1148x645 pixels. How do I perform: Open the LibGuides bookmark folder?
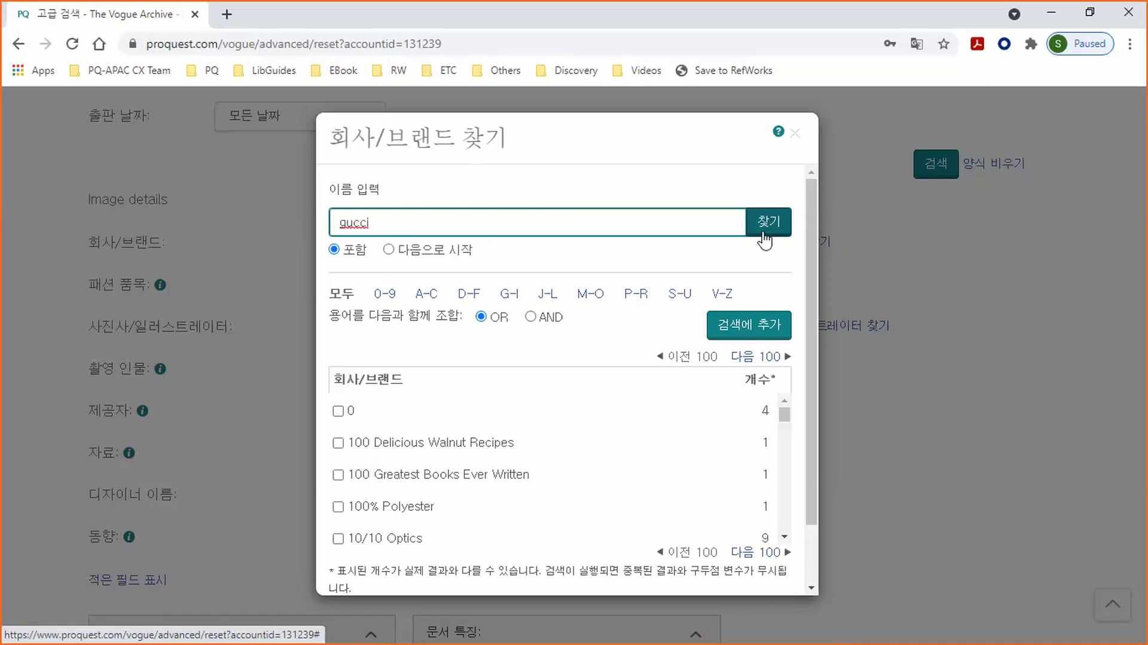[265, 70]
